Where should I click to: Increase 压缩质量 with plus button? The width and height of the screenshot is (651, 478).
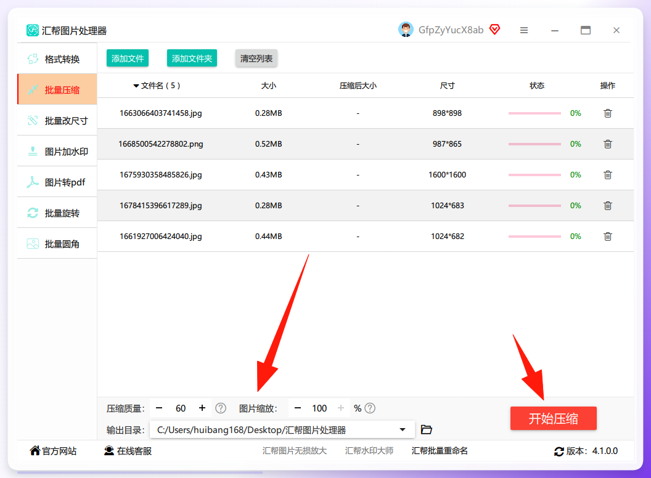202,408
